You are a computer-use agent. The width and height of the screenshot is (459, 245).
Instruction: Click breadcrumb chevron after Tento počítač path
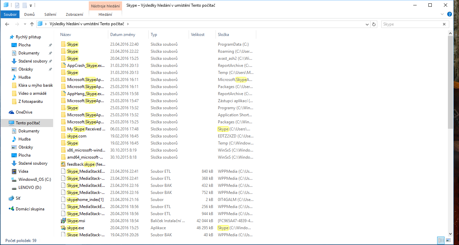(x=128, y=24)
